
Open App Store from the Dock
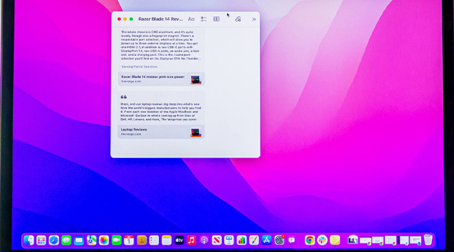pyautogui.click(x=267, y=240)
